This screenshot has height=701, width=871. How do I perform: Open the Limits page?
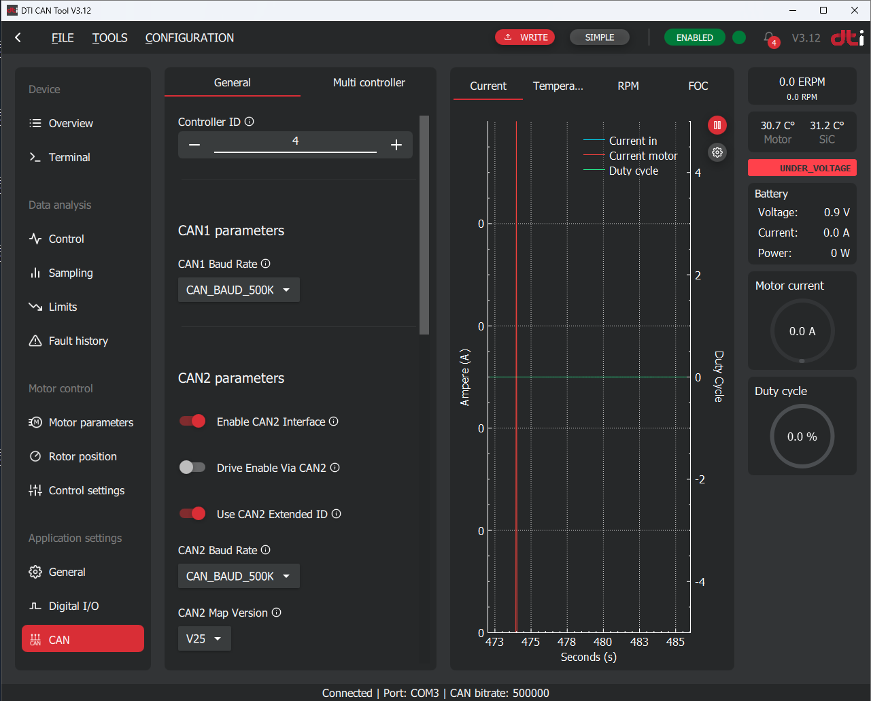click(x=83, y=307)
